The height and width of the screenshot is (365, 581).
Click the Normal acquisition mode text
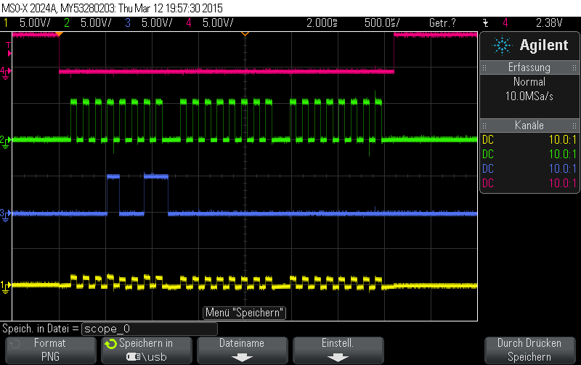tap(529, 82)
